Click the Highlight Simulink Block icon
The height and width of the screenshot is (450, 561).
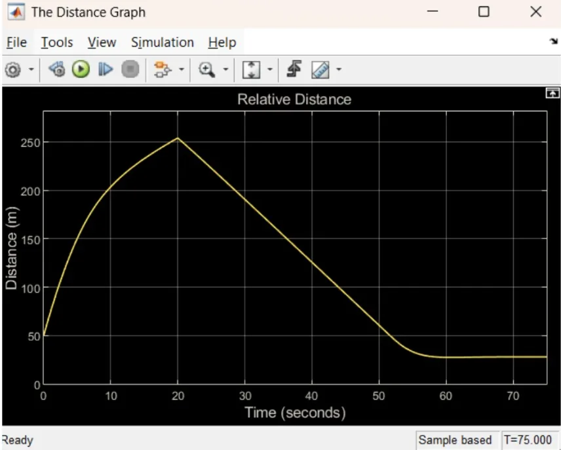162,69
